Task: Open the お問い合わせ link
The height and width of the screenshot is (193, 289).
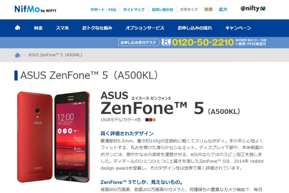Action: click(163, 9)
